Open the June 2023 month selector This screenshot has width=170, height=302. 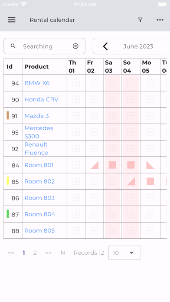[138, 46]
